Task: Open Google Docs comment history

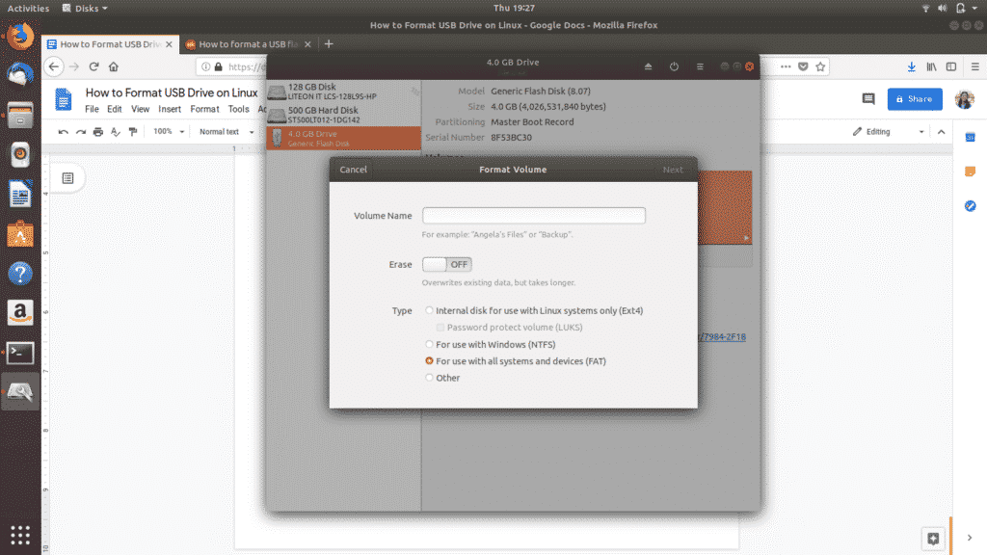Action: click(868, 99)
